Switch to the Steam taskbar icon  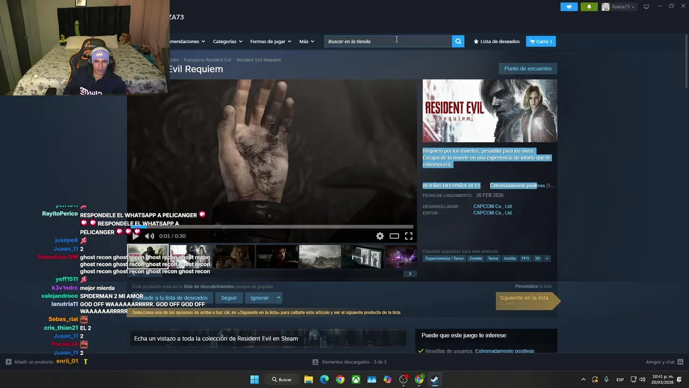(x=434, y=379)
